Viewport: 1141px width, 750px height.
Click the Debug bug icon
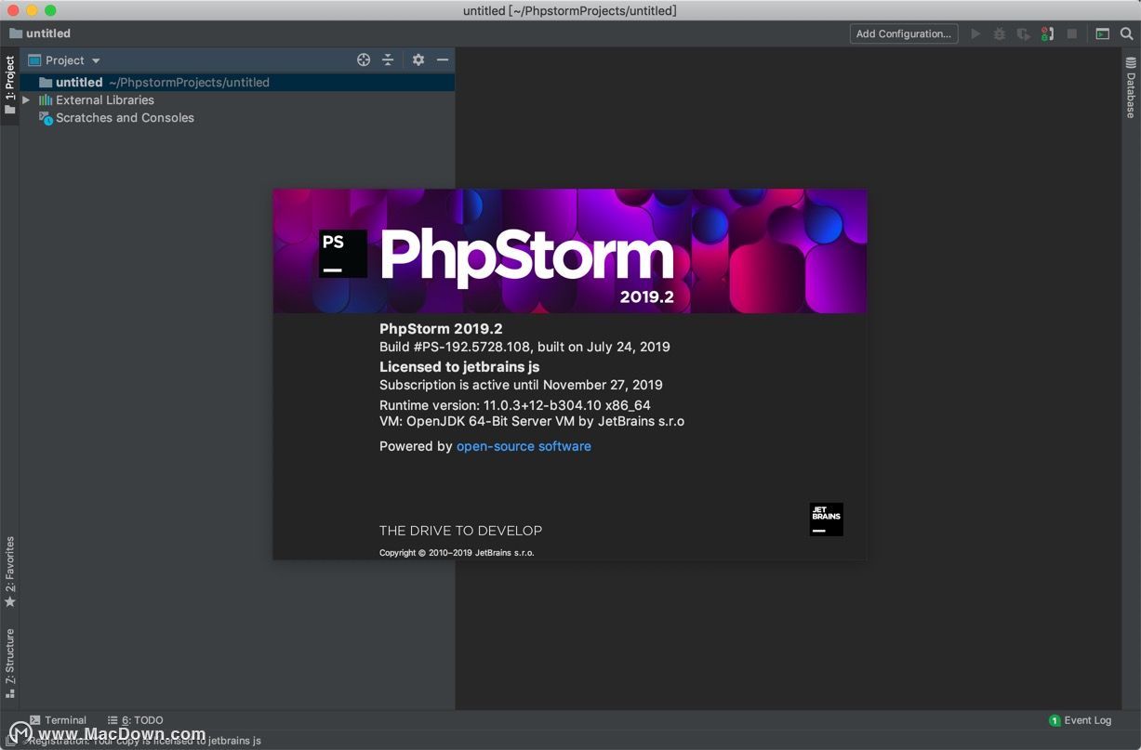(1000, 33)
